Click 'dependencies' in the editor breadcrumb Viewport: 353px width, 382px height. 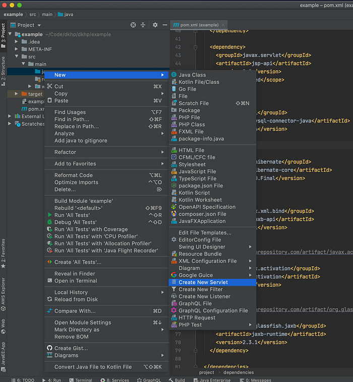tap(239, 372)
